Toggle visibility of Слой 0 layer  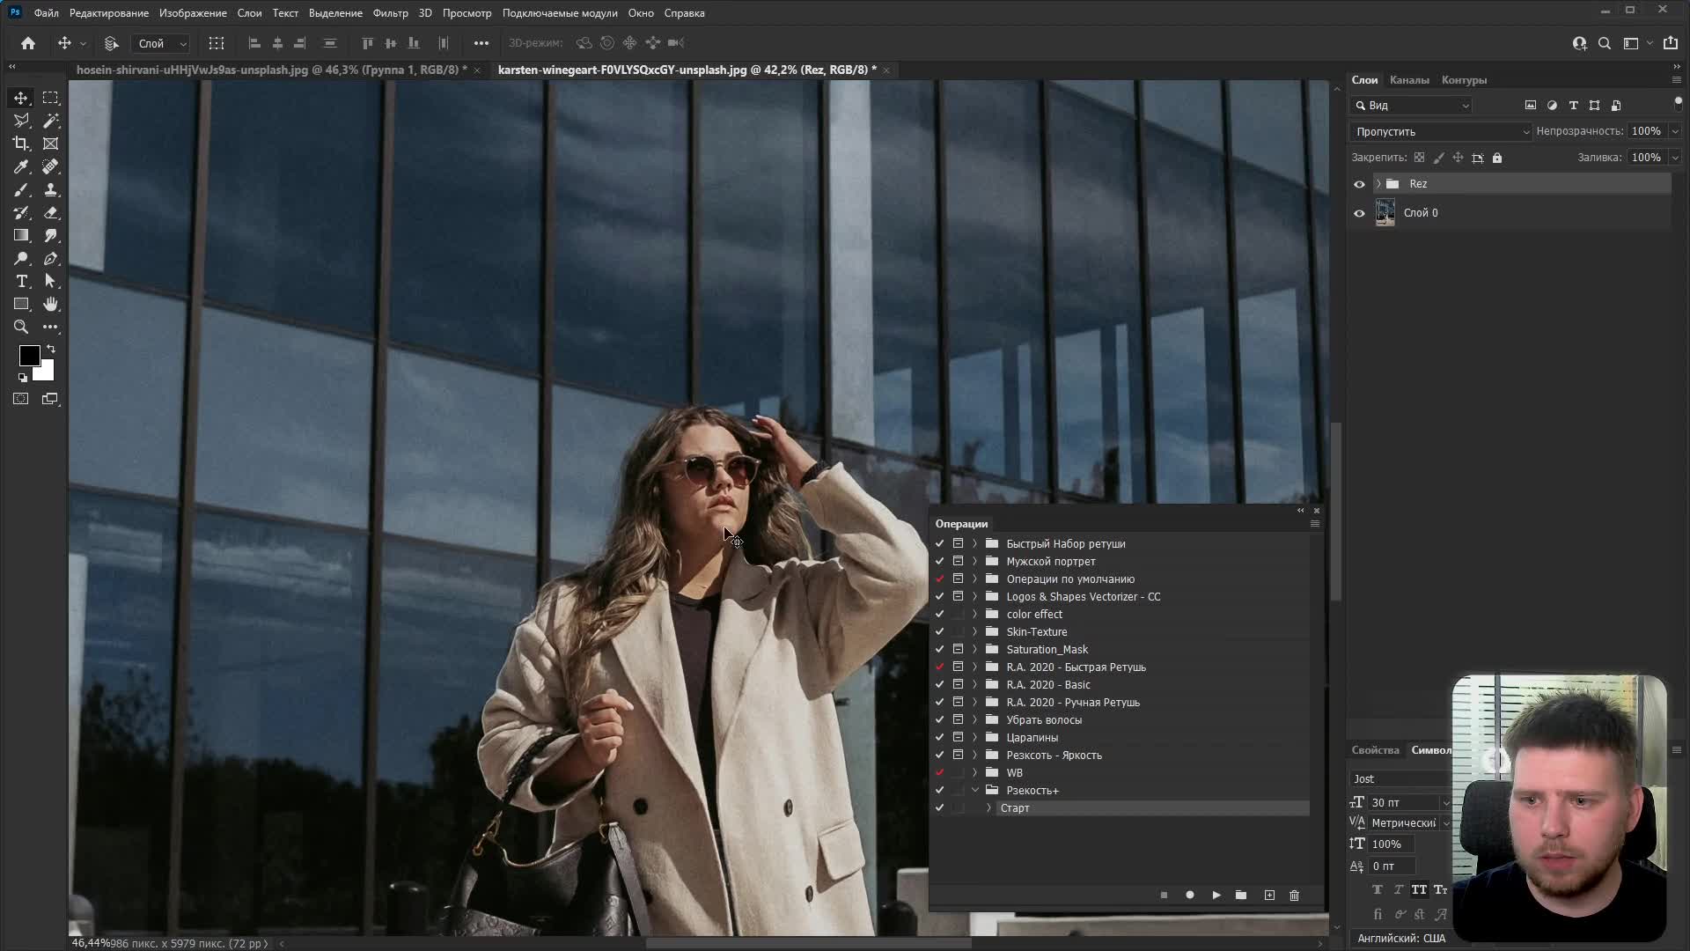(1359, 213)
